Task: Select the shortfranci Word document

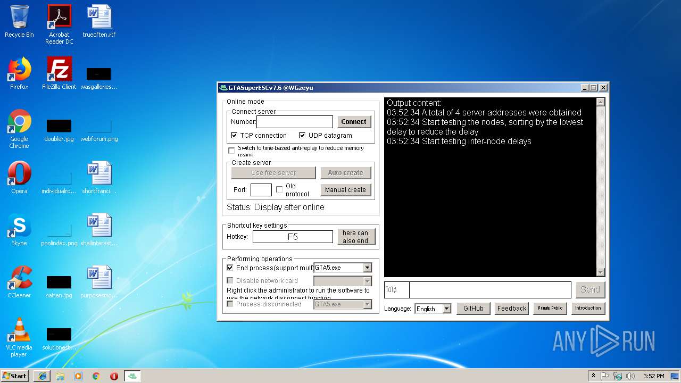Action: (99, 178)
